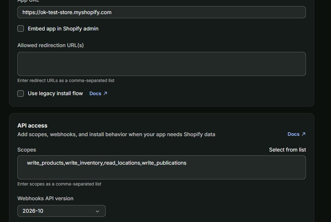
Task: Click the Allowed redirection URL(s) text area
Action: [x=162, y=64]
